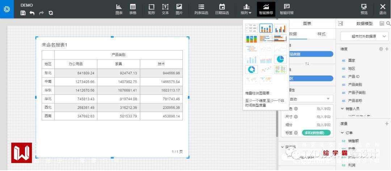Click the app logo in top-left corner
This screenshot has height=171, width=391.
[7, 9]
